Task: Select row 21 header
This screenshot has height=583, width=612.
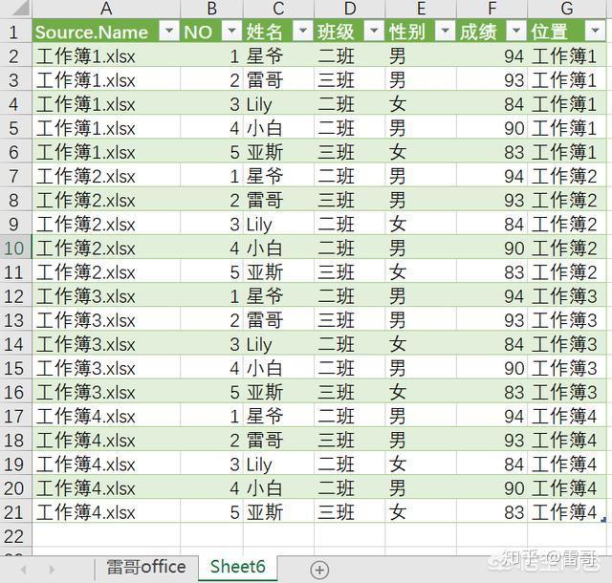Action: (14, 512)
